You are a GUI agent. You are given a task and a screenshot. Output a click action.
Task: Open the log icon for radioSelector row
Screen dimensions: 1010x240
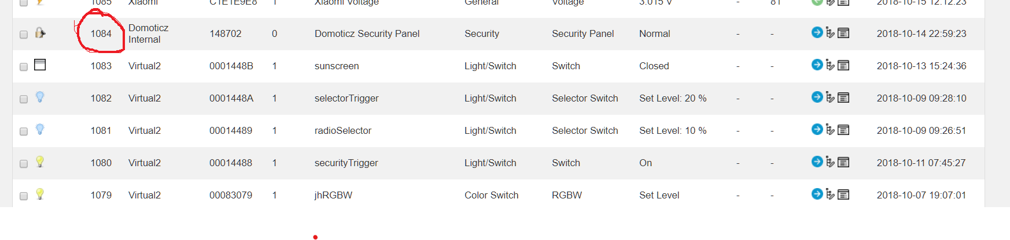tap(843, 130)
